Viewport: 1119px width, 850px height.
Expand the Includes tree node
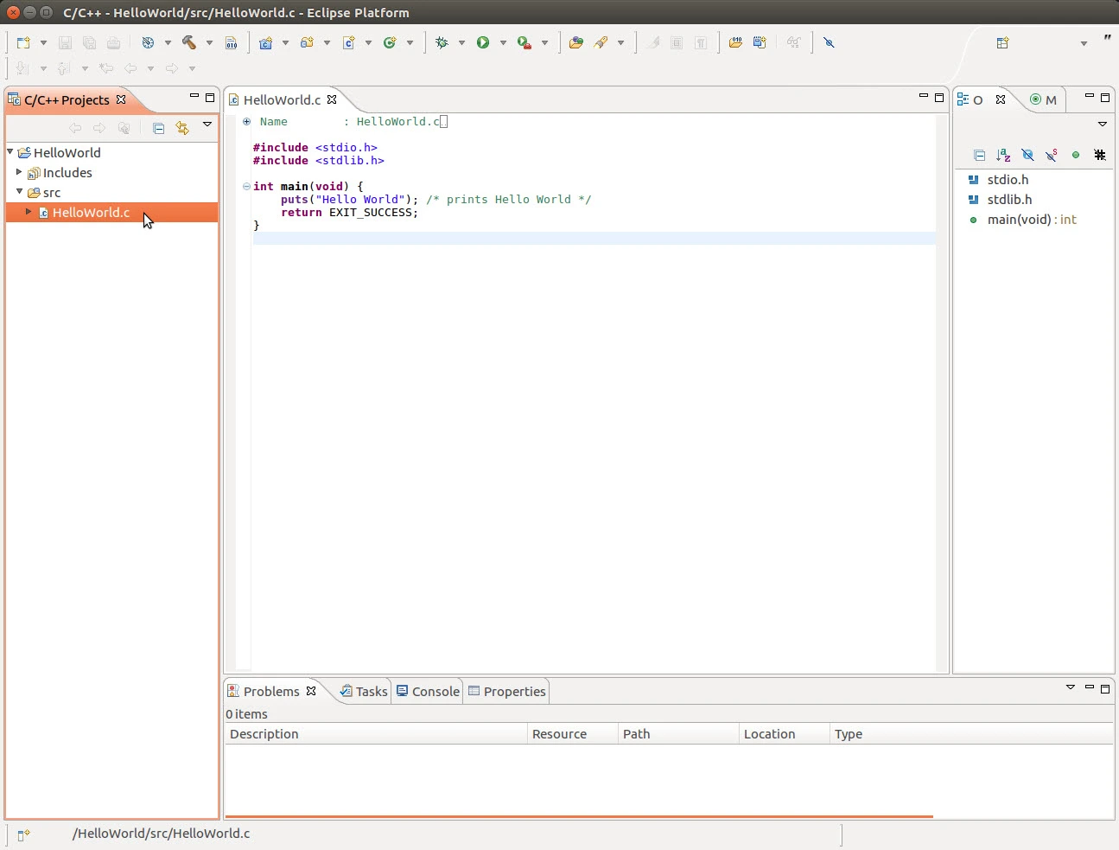pos(19,172)
